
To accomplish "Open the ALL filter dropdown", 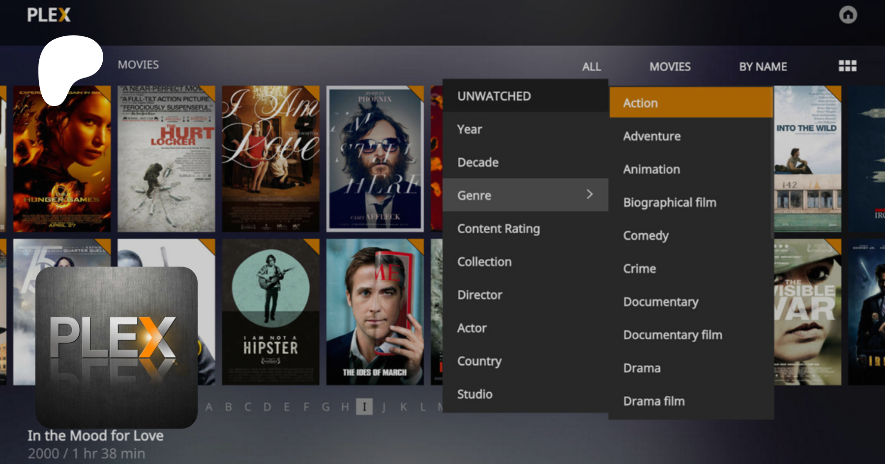I will pos(591,67).
